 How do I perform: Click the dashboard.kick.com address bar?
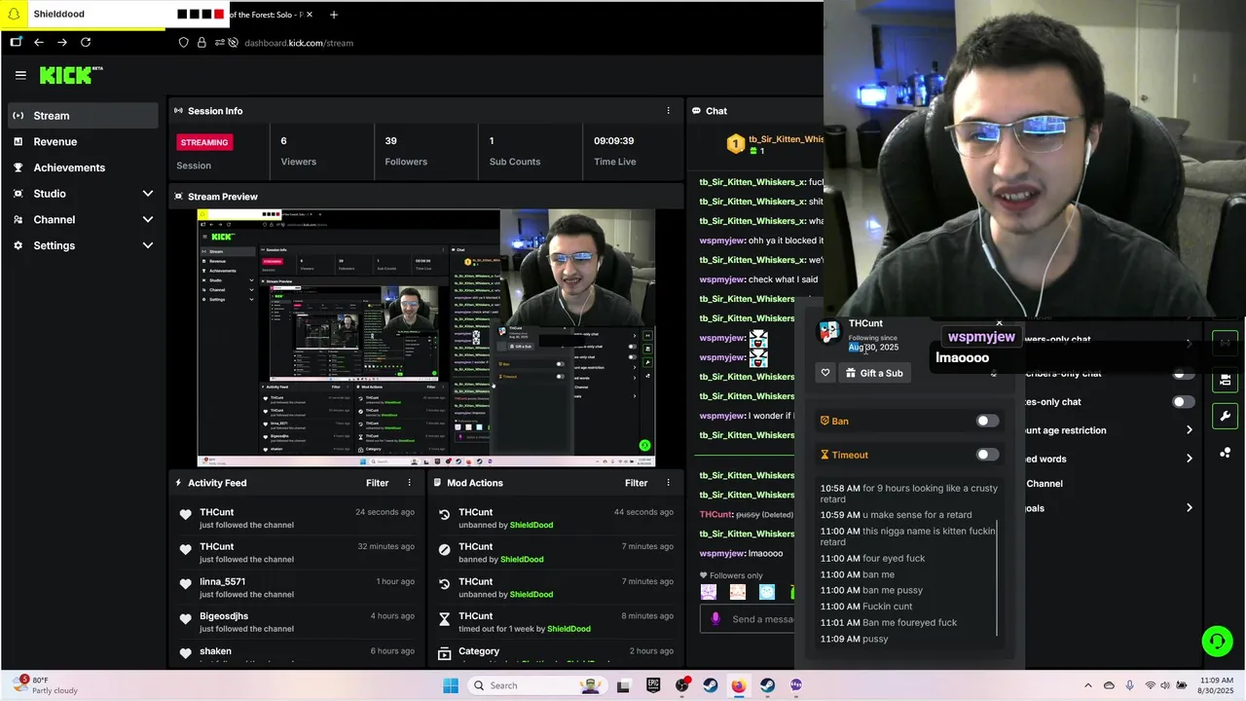click(x=298, y=43)
